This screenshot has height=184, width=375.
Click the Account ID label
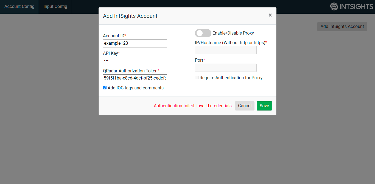click(114, 36)
